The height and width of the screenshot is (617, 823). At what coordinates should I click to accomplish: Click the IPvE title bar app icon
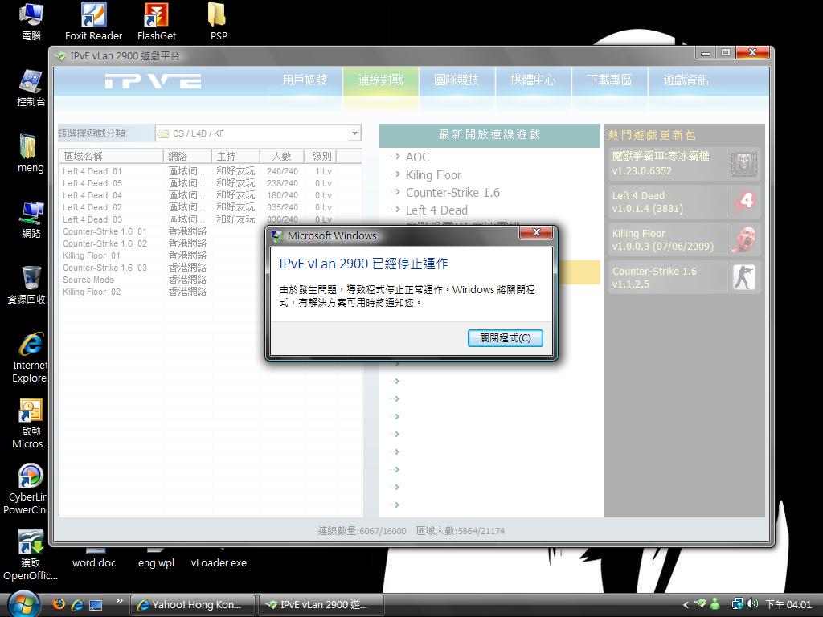point(61,55)
